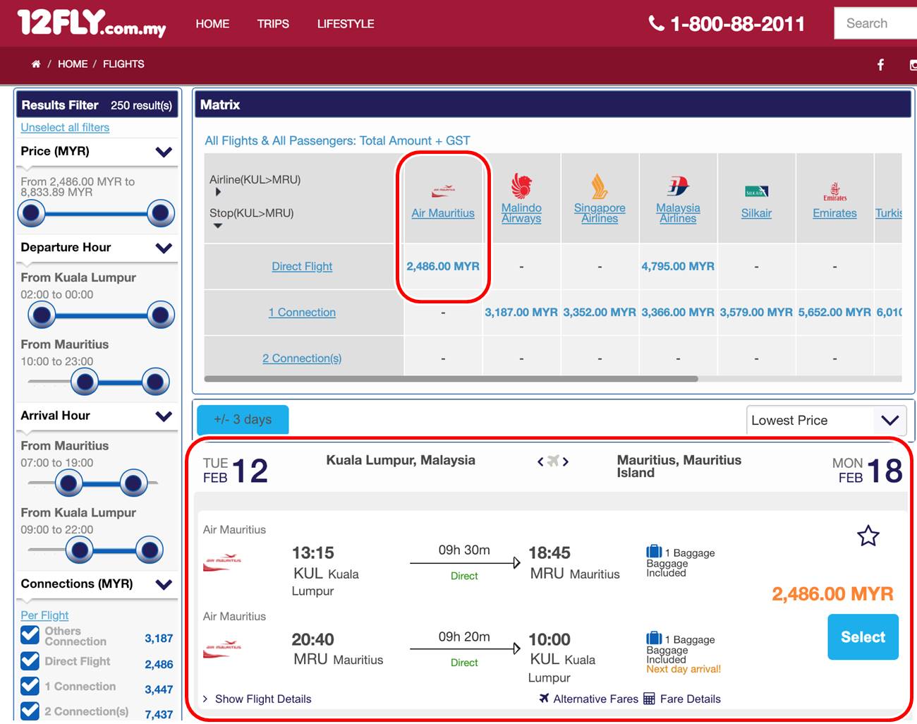The height and width of the screenshot is (724, 917).
Task: Click the Select button for the flight
Action: pos(863,636)
